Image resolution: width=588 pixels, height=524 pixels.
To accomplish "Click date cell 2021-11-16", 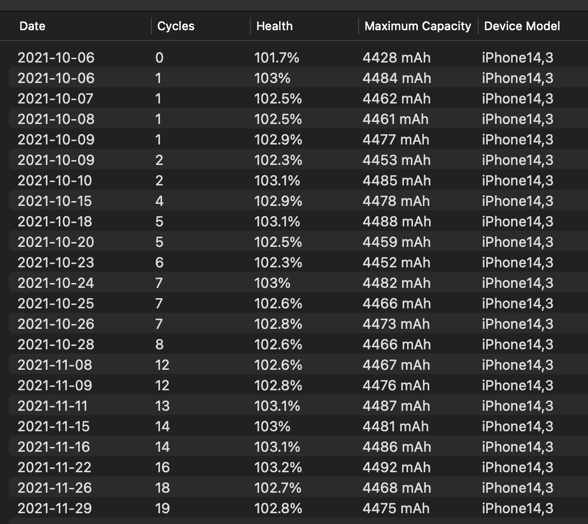I will [x=54, y=447].
